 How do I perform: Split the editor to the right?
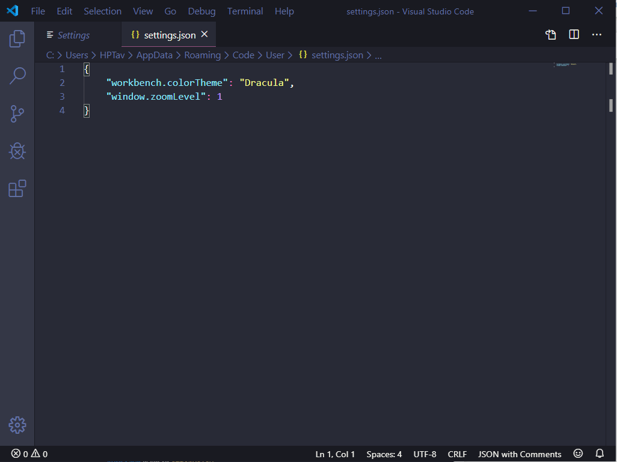point(574,35)
